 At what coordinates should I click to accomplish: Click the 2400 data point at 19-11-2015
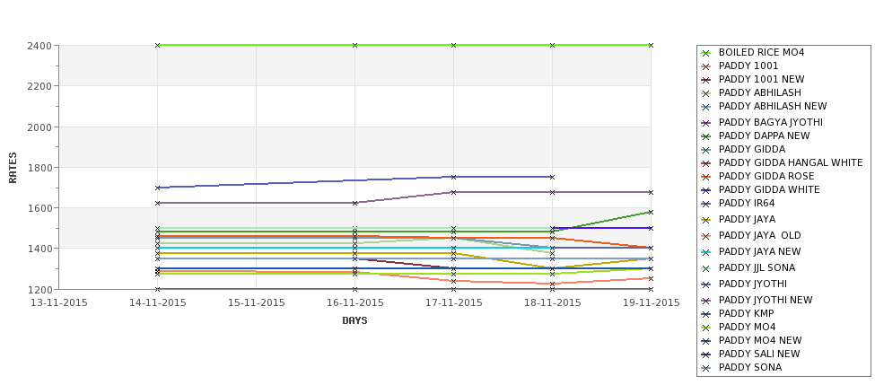651,45
